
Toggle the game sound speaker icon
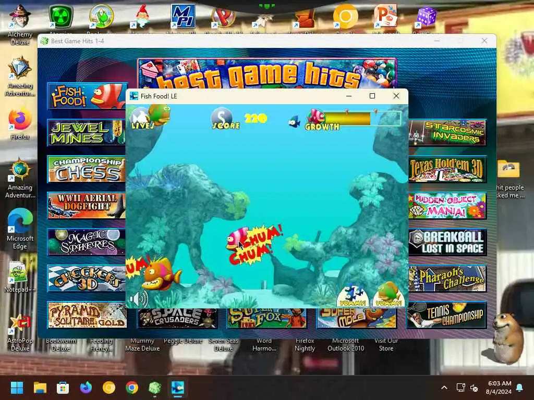pyautogui.click(x=139, y=299)
